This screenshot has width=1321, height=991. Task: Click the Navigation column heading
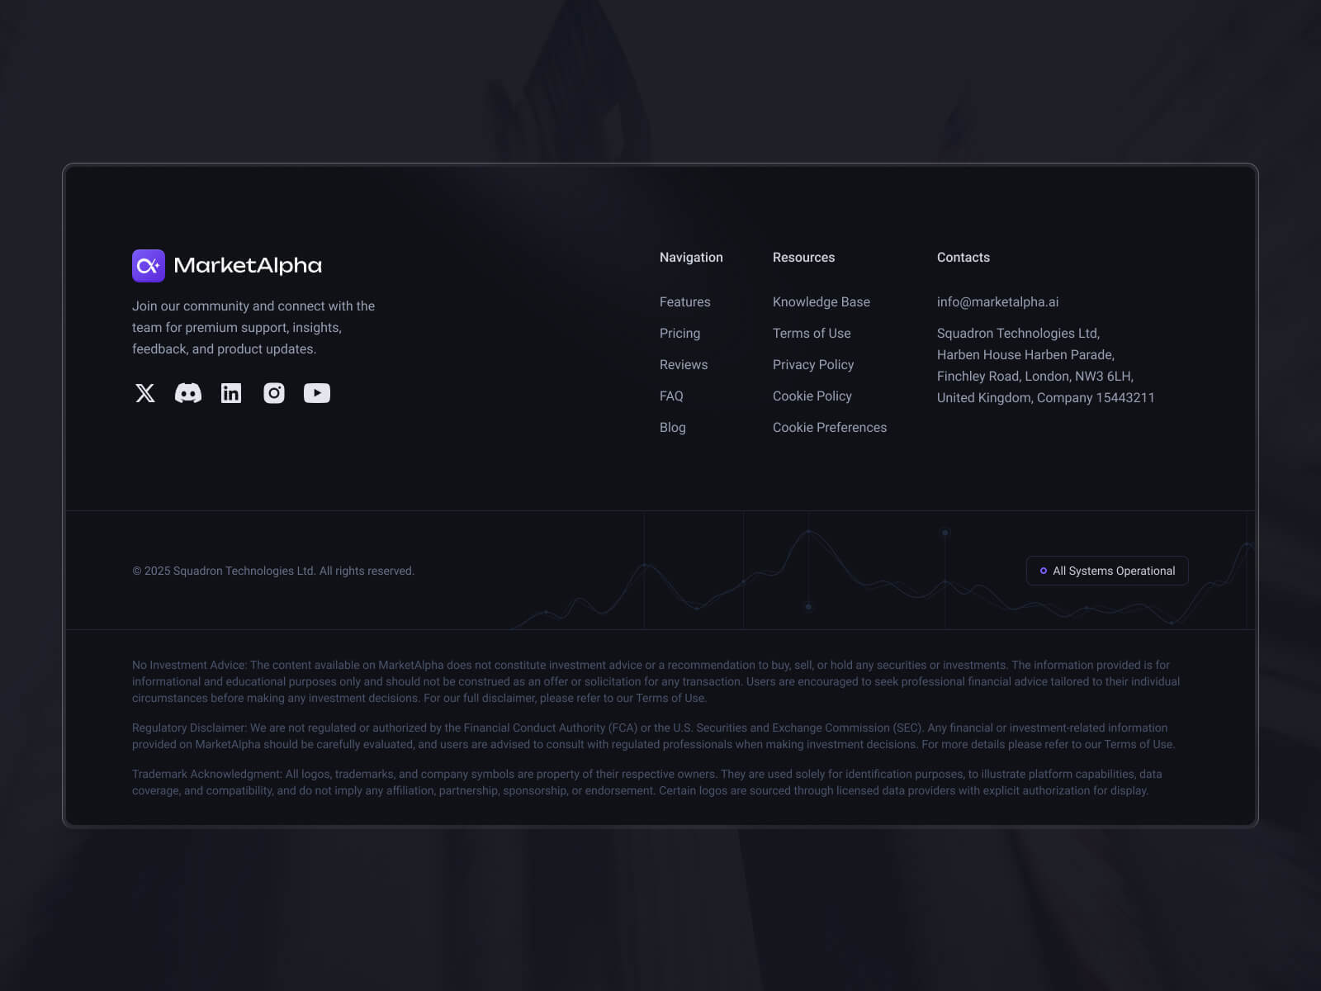pyautogui.click(x=691, y=258)
